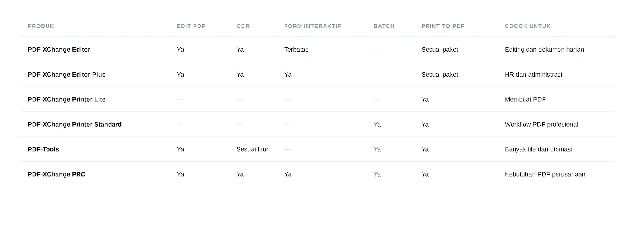Image resolution: width=636 pixels, height=238 pixels.
Task: Select the FORM INTERAKTIF column header
Action: (312, 26)
